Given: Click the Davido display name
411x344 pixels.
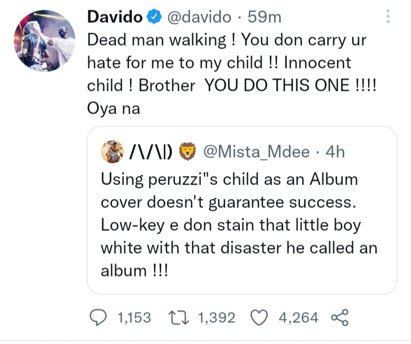Looking at the screenshot, I should pos(114,17).
